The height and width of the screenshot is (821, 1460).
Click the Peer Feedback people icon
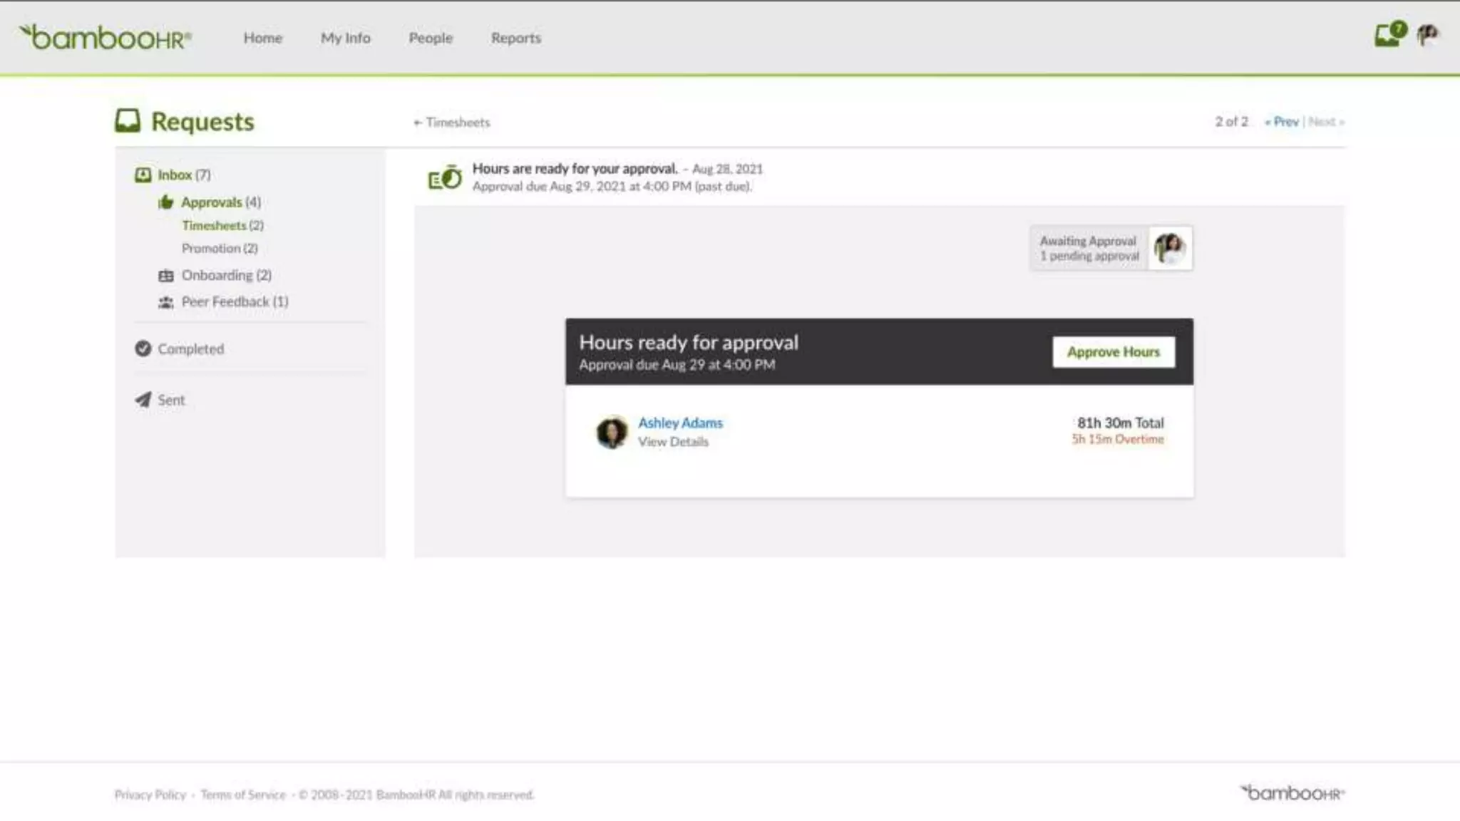click(166, 302)
